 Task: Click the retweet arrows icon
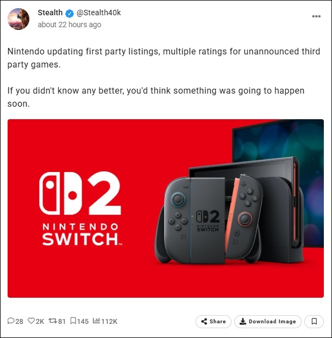[53, 321]
